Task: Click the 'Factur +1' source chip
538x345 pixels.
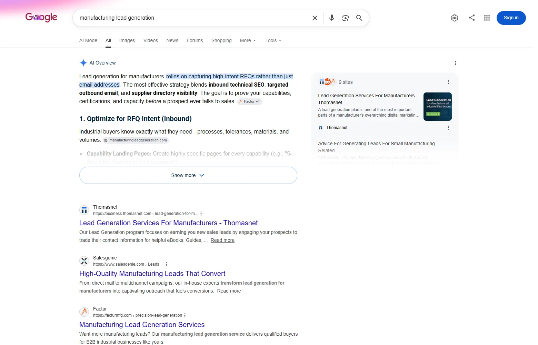Action: [x=250, y=101]
